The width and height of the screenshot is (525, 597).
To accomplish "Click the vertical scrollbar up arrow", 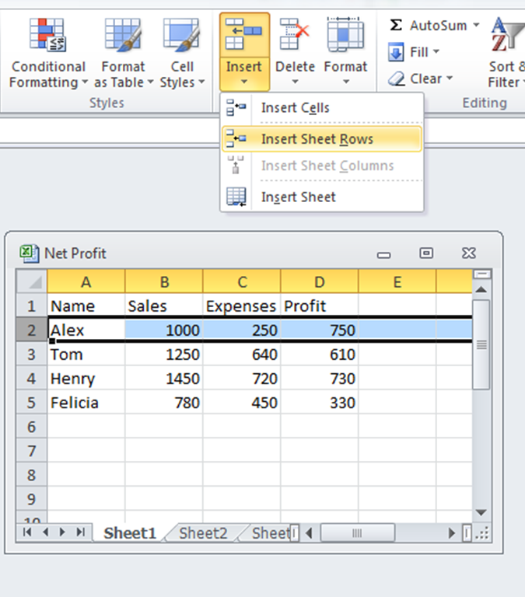I will pos(481,289).
